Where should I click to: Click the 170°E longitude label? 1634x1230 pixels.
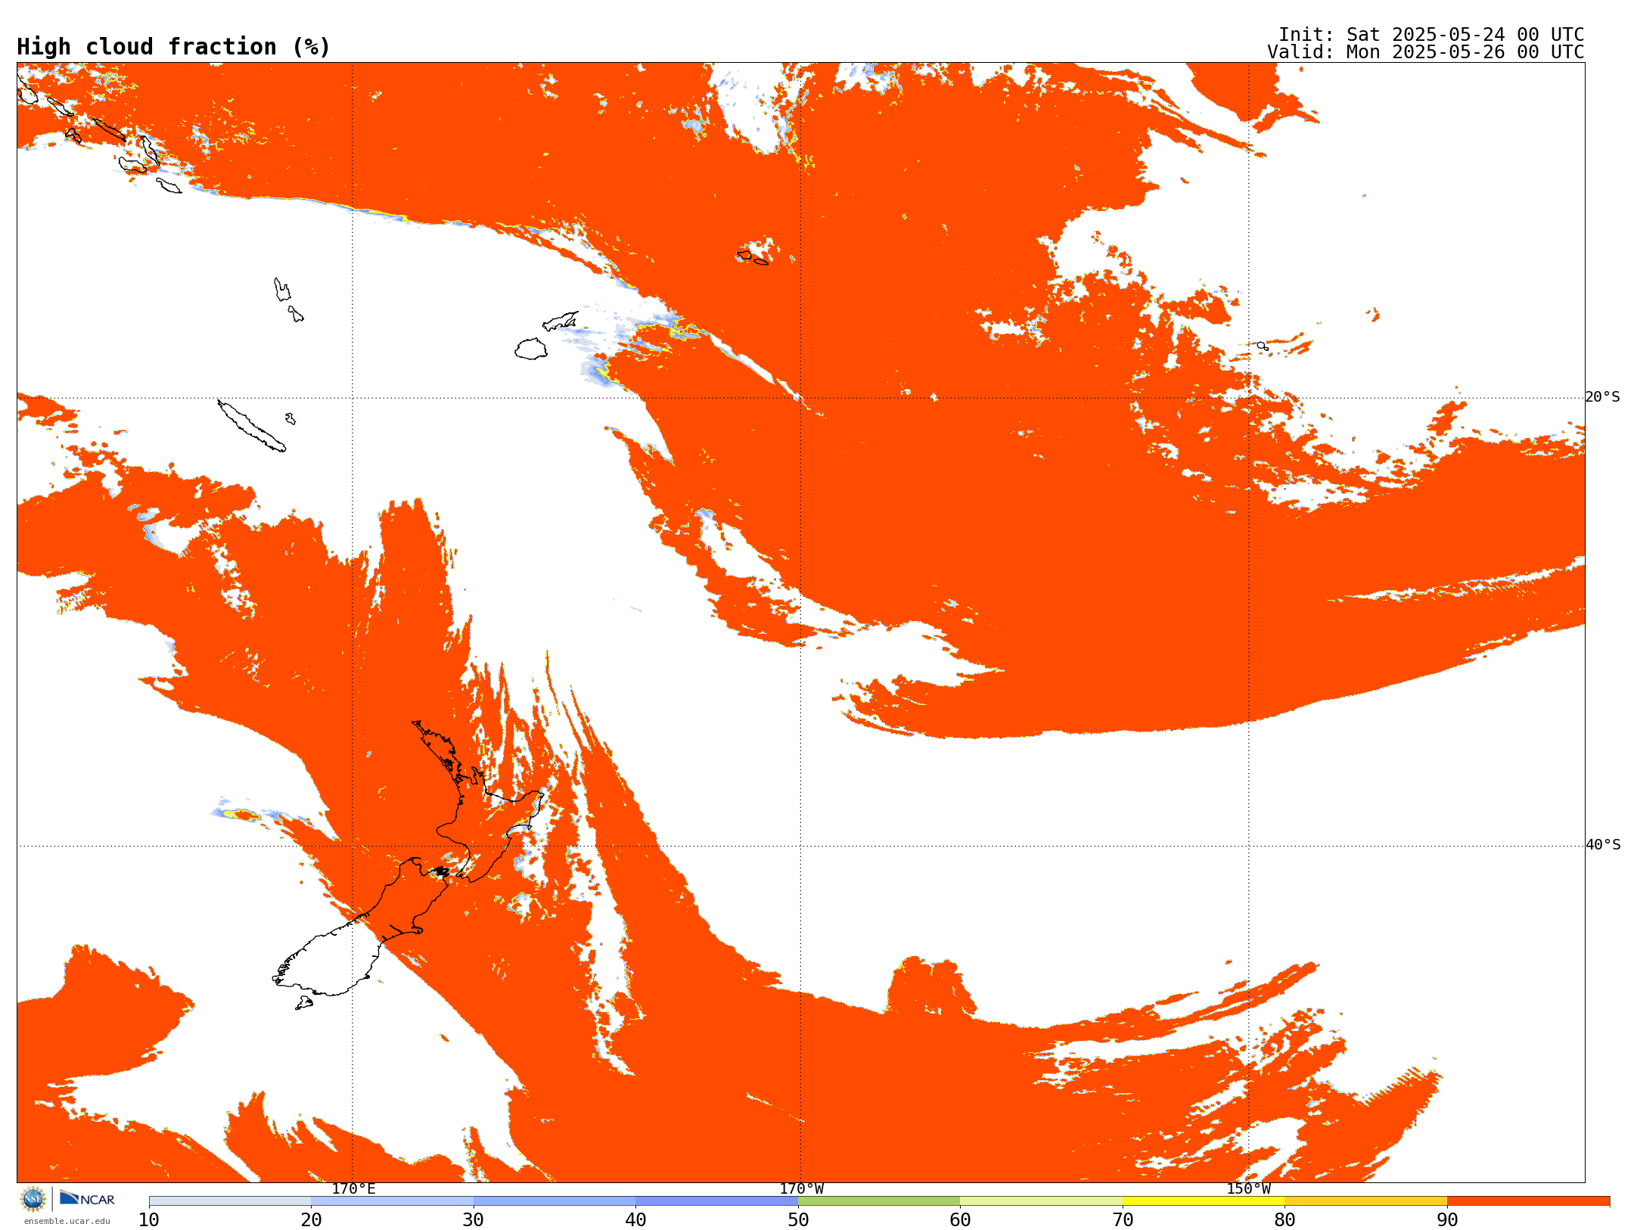[353, 1188]
